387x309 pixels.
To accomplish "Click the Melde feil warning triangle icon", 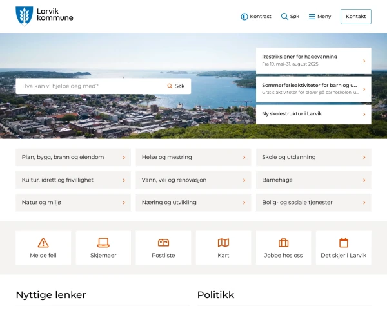I will [43, 243].
